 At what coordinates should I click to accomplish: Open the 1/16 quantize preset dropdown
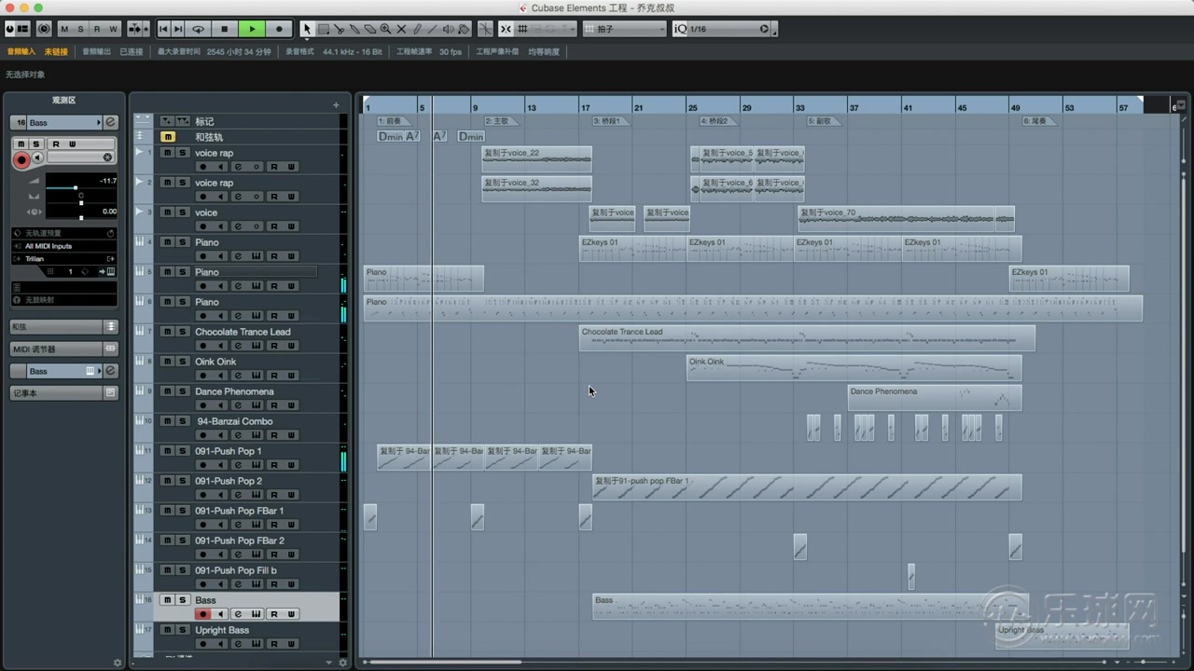tap(729, 29)
